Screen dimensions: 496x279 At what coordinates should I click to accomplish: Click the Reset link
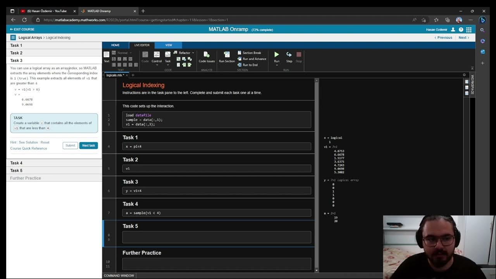coord(45,142)
